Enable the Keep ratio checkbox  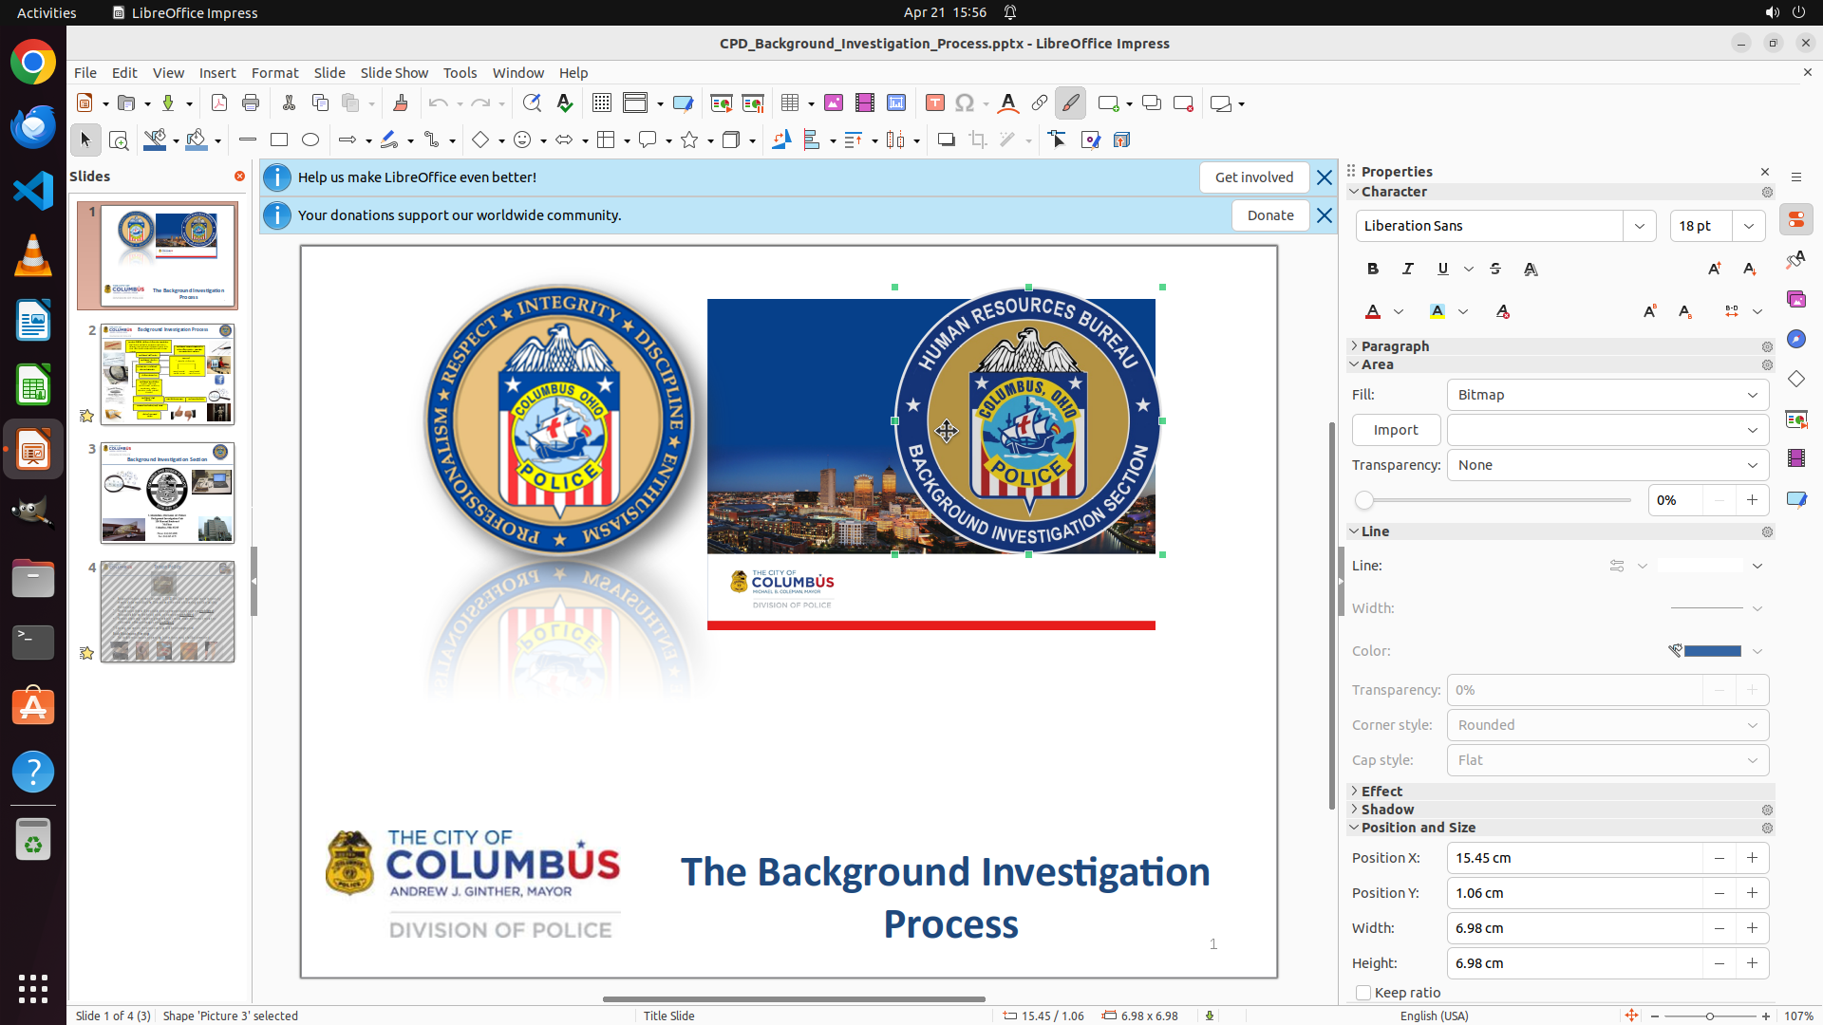tap(1363, 993)
